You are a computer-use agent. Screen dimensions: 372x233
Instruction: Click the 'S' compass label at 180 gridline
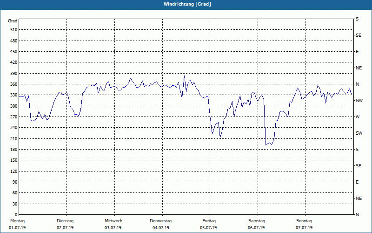357,150
